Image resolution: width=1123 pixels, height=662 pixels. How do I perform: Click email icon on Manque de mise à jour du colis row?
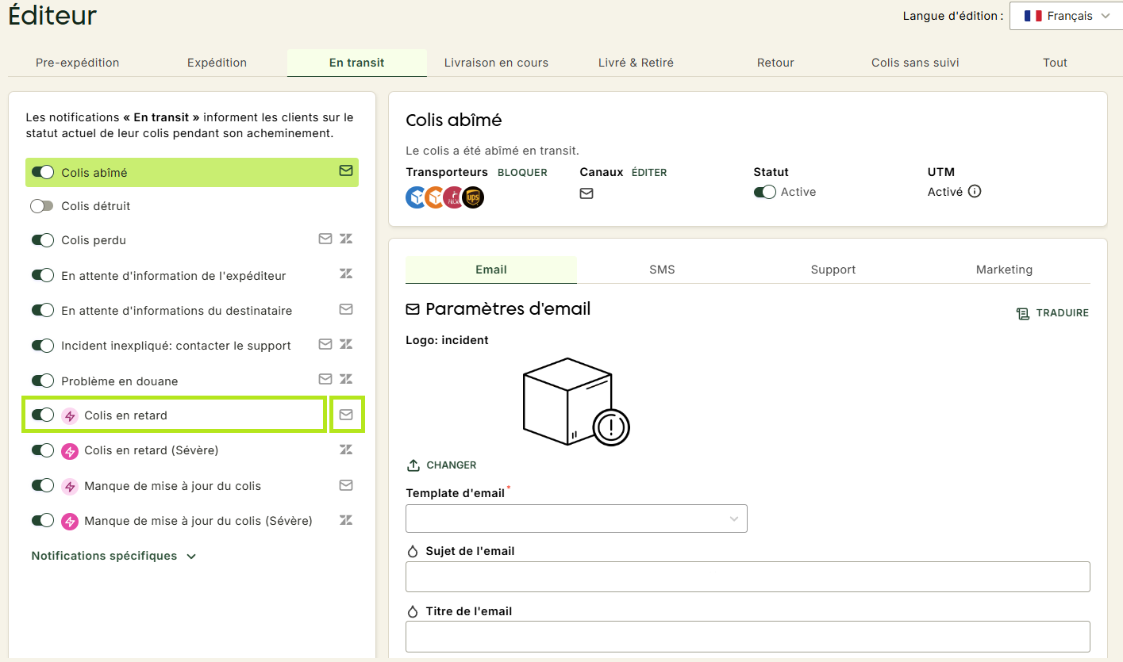click(x=346, y=484)
